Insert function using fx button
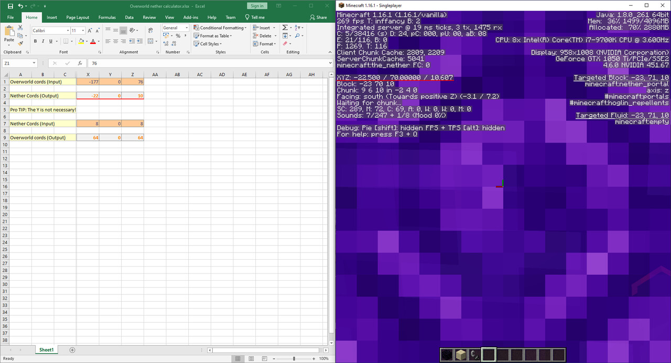Image resolution: width=671 pixels, height=363 pixels. pos(80,63)
